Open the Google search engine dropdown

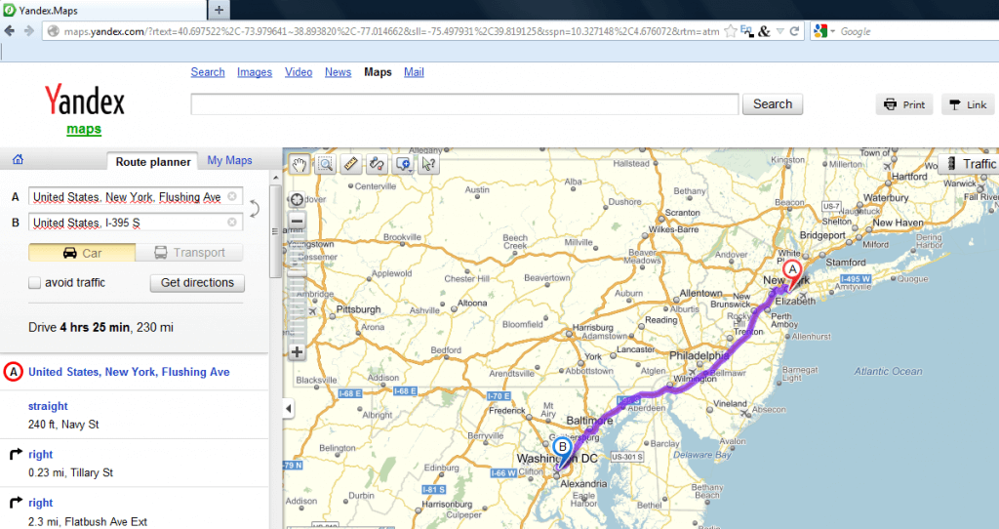point(823,31)
